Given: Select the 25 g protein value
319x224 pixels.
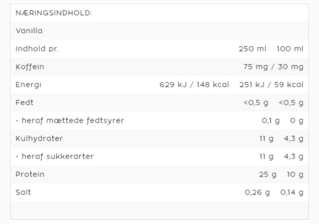Looking at the screenshot, I should 268,174.
